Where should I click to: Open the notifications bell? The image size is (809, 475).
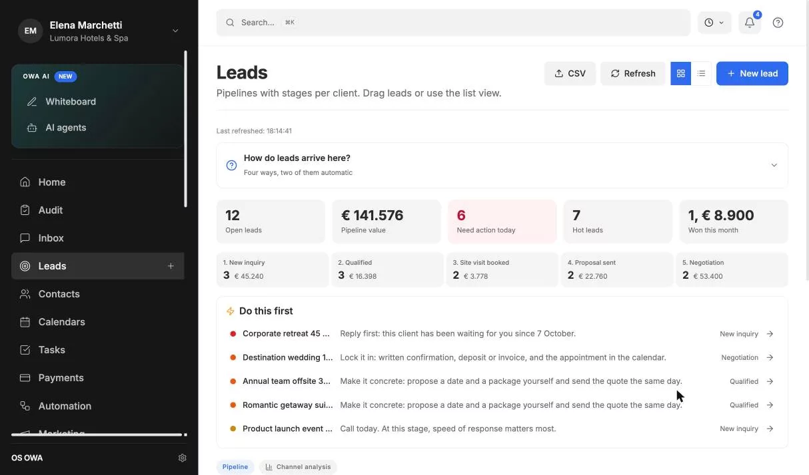pos(750,23)
